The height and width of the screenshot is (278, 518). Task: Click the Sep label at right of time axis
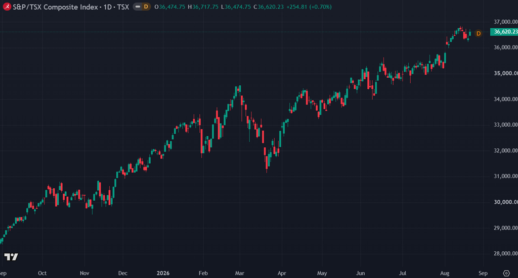click(x=483, y=273)
